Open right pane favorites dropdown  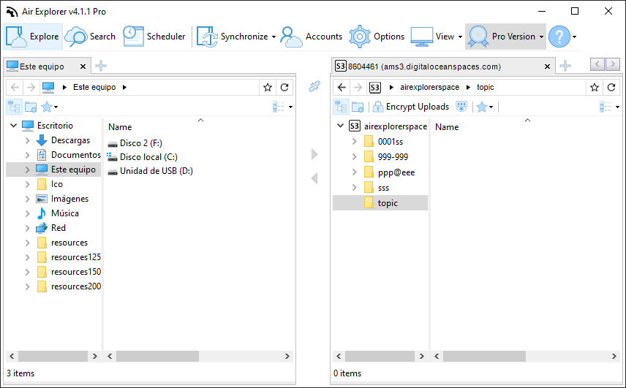pyautogui.click(x=485, y=107)
